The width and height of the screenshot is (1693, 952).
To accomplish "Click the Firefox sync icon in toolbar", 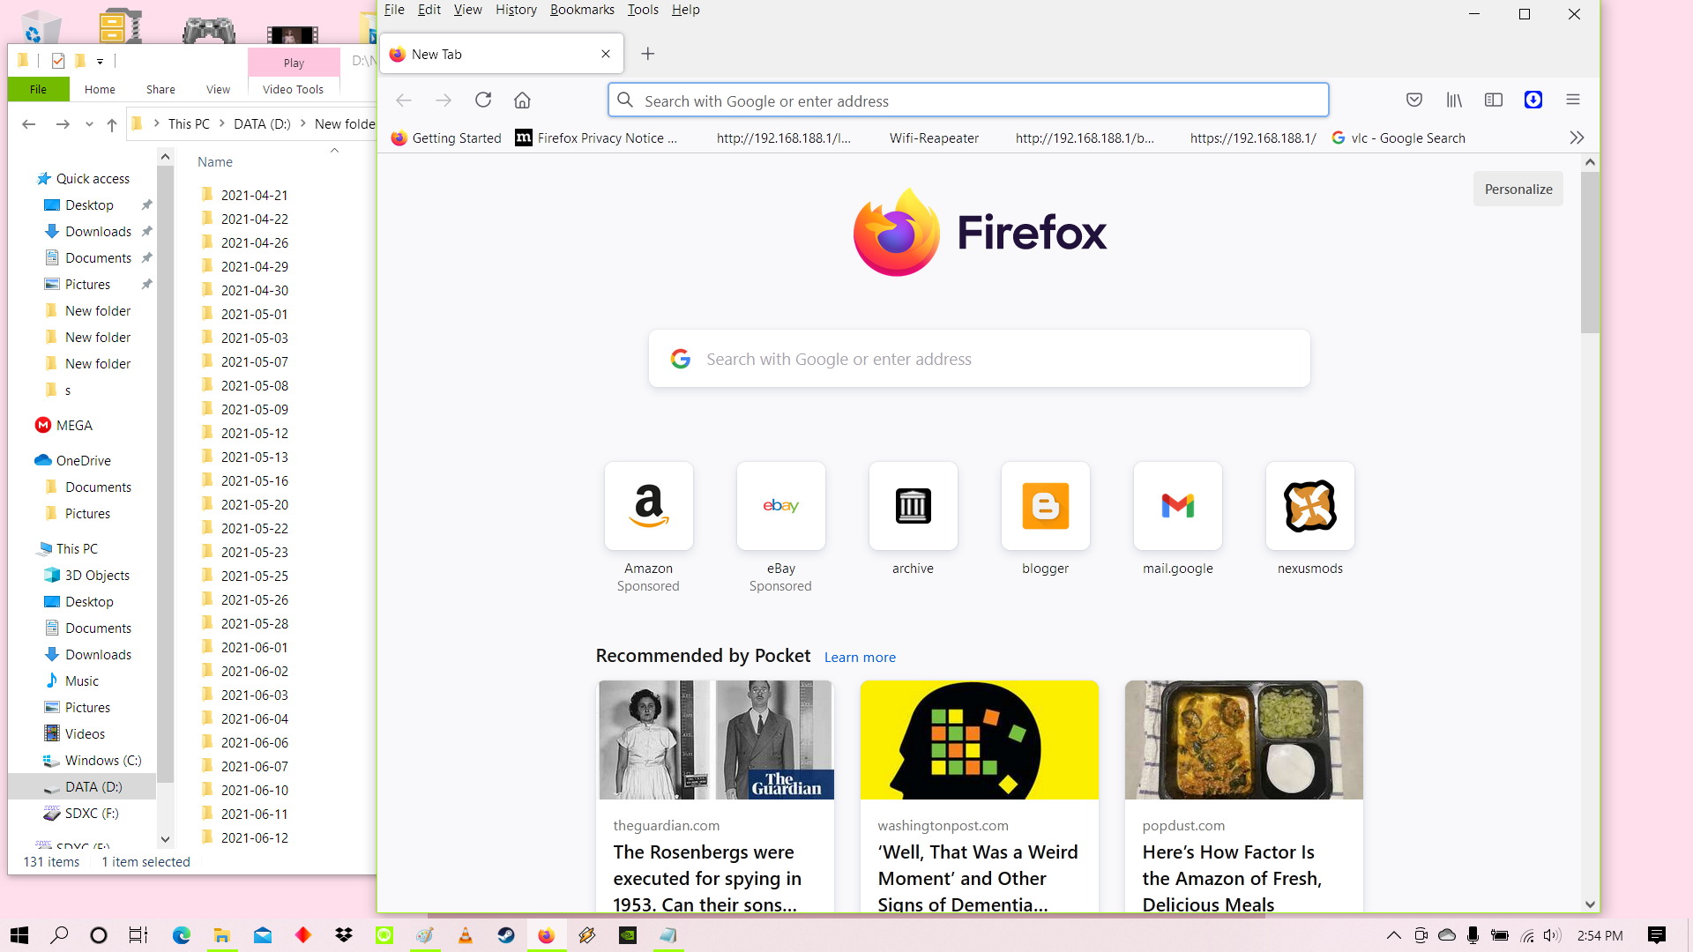I will pyautogui.click(x=1533, y=100).
